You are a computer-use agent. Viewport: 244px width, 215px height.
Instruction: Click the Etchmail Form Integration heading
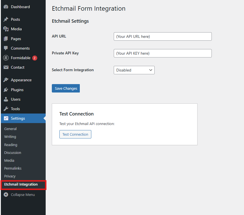point(89,9)
